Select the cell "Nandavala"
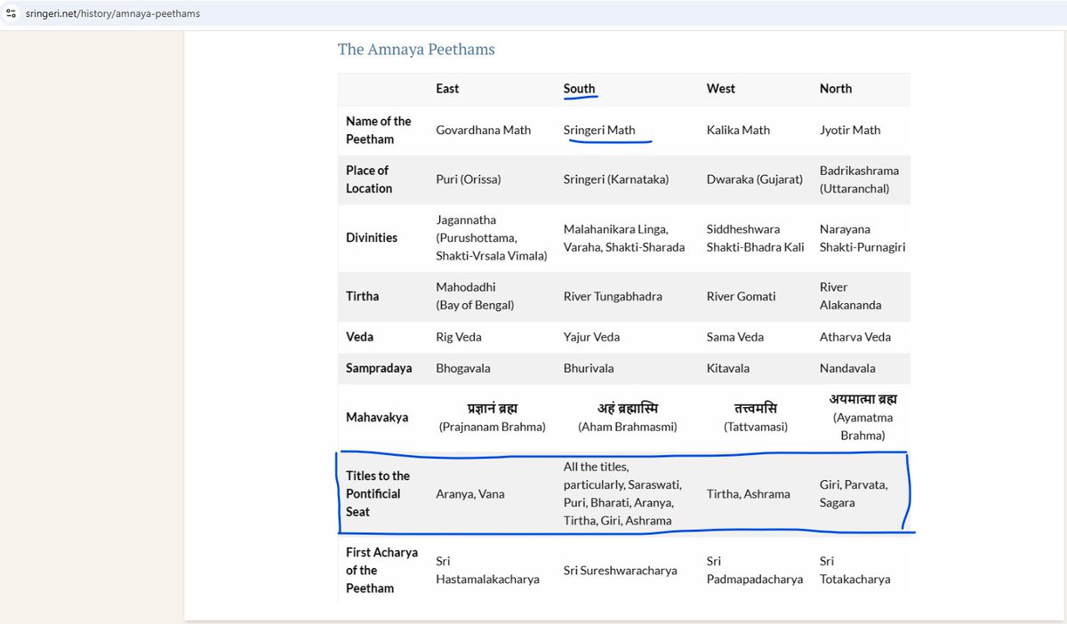This screenshot has height=624, width=1067. [x=847, y=368]
